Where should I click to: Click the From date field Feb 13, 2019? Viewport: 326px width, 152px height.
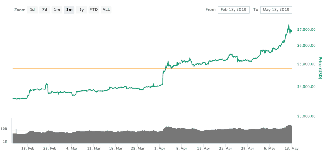[x=234, y=10]
